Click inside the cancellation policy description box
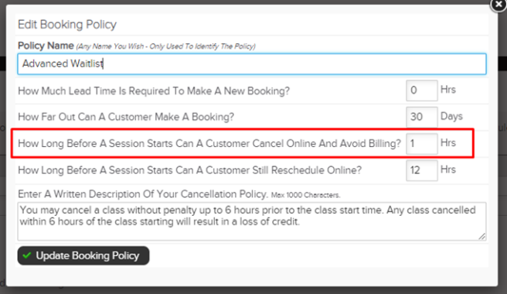 coord(252,221)
